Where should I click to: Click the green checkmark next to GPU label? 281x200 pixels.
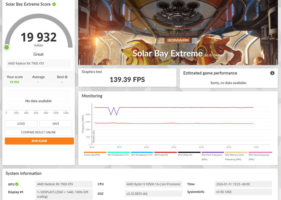(x=17, y=184)
